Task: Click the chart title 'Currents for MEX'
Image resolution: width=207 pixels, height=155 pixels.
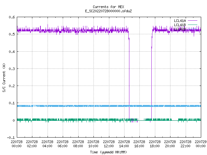Action: click(x=108, y=7)
